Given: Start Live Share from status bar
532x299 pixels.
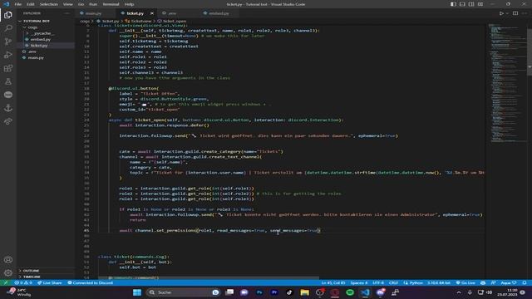Looking at the screenshot, I should (x=50, y=282).
